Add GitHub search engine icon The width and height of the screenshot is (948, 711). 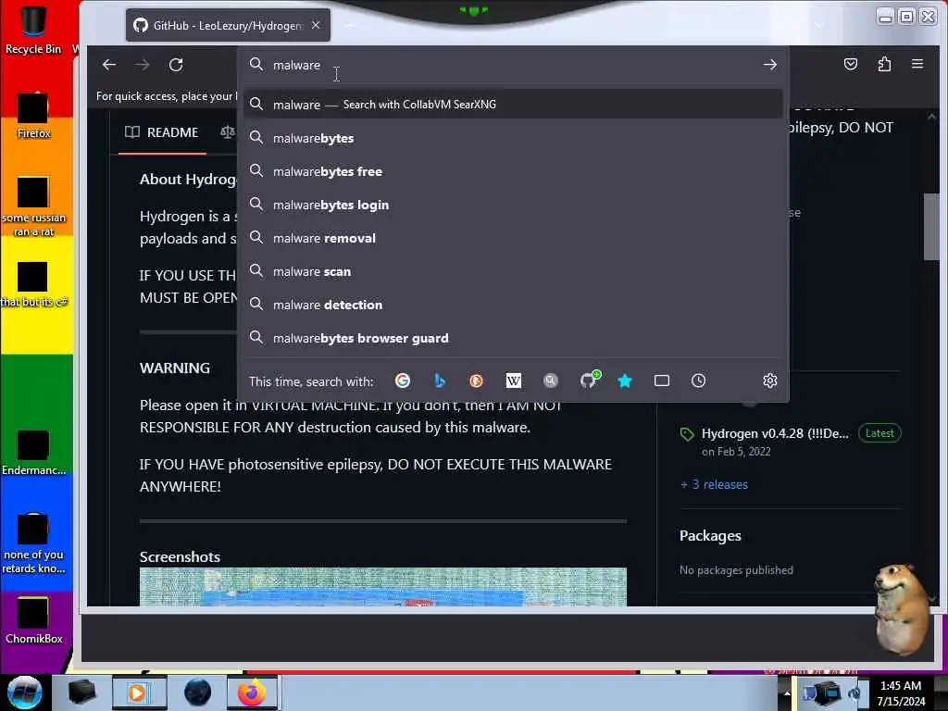coord(588,380)
